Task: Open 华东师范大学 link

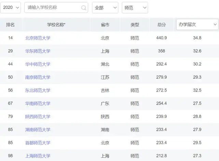Action: (38, 51)
